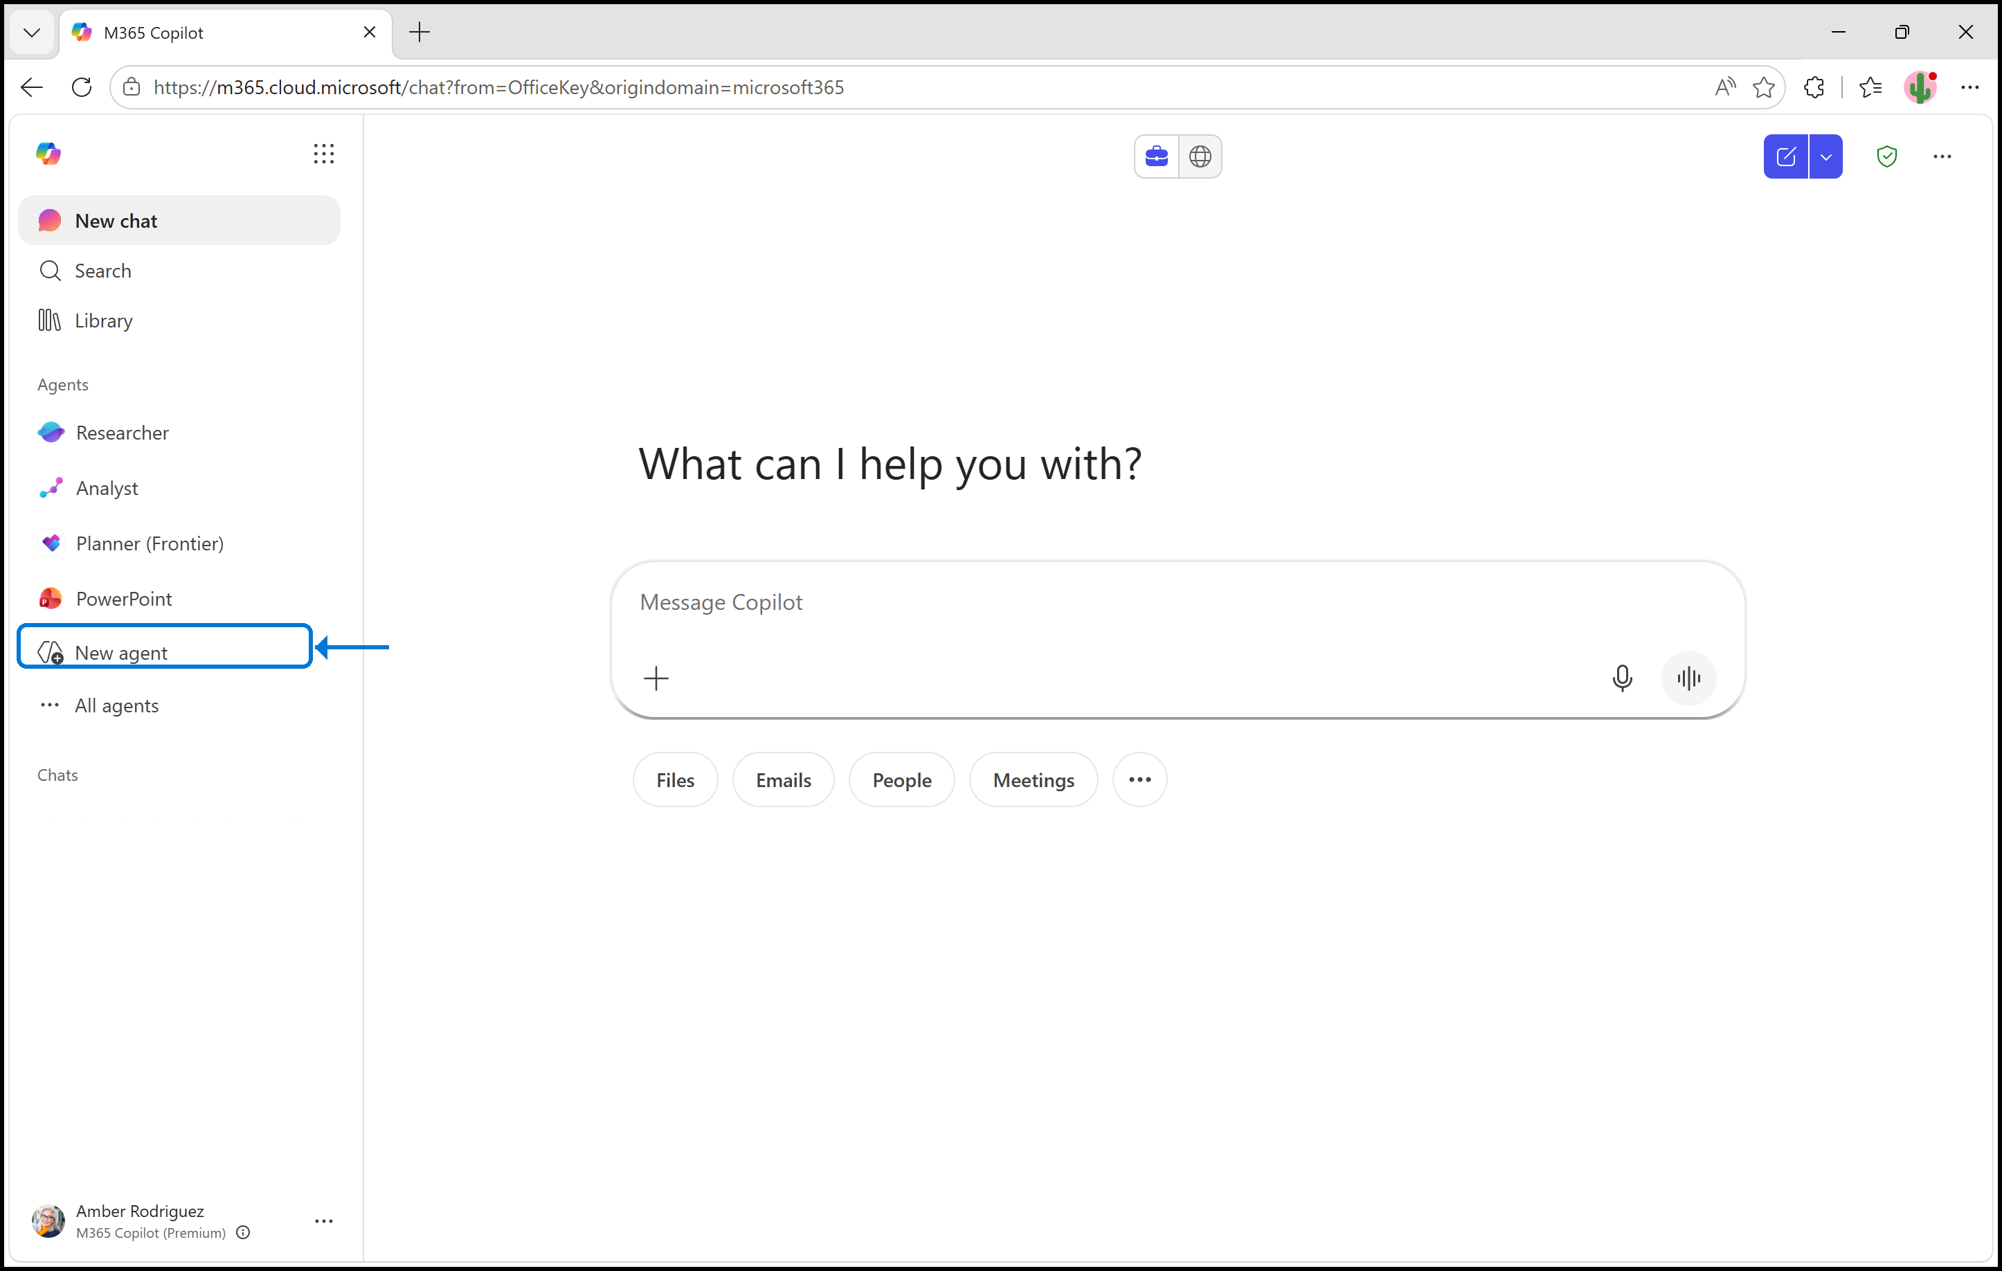This screenshot has width=2002, height=1271.
Task: Click the site info lock icon
Action: (132, 87)
